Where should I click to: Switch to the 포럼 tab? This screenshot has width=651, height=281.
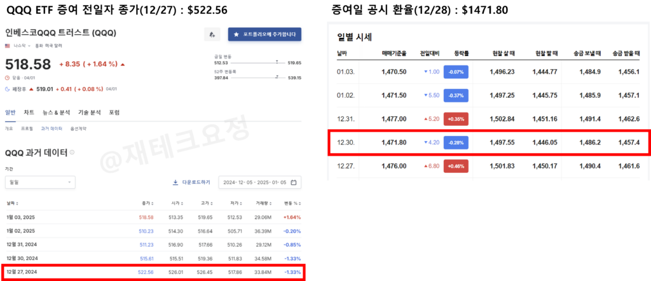114,113
